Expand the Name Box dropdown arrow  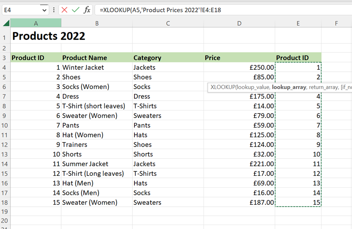click(x=44, y=10)
